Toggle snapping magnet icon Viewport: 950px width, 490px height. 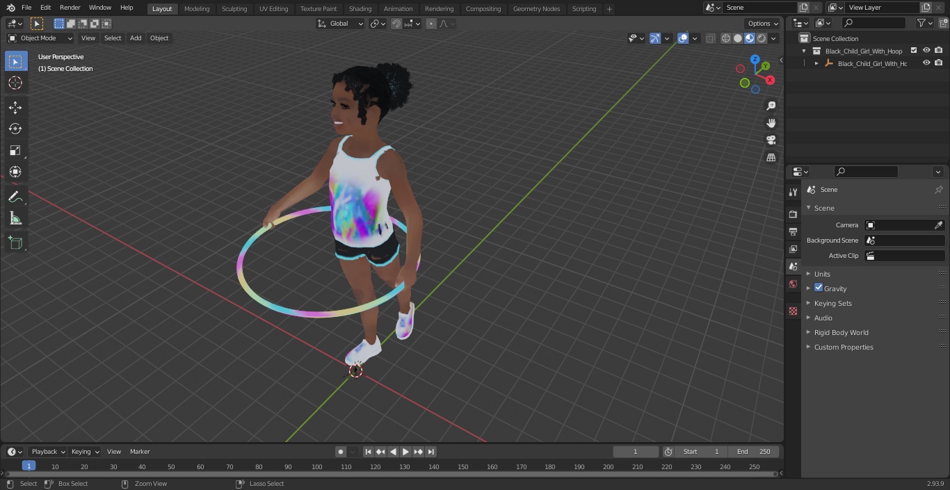[396, 24]
